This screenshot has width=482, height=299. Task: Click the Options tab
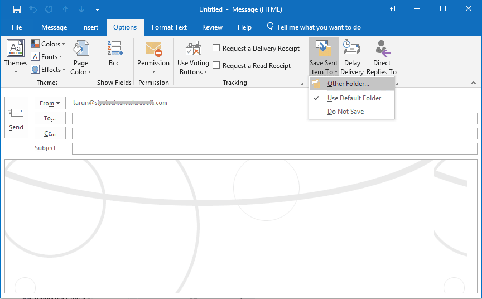coord(125,27)
